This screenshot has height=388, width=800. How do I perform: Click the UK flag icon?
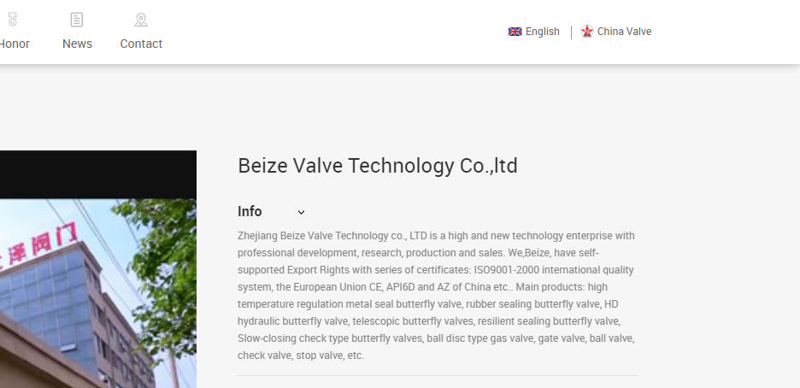point(515,32)
